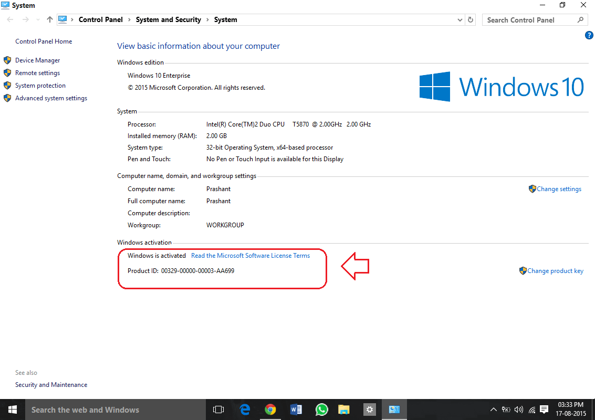This screenshot has height=420, width=595.
Task: Minimize the System window
Action: pos(542,5)
